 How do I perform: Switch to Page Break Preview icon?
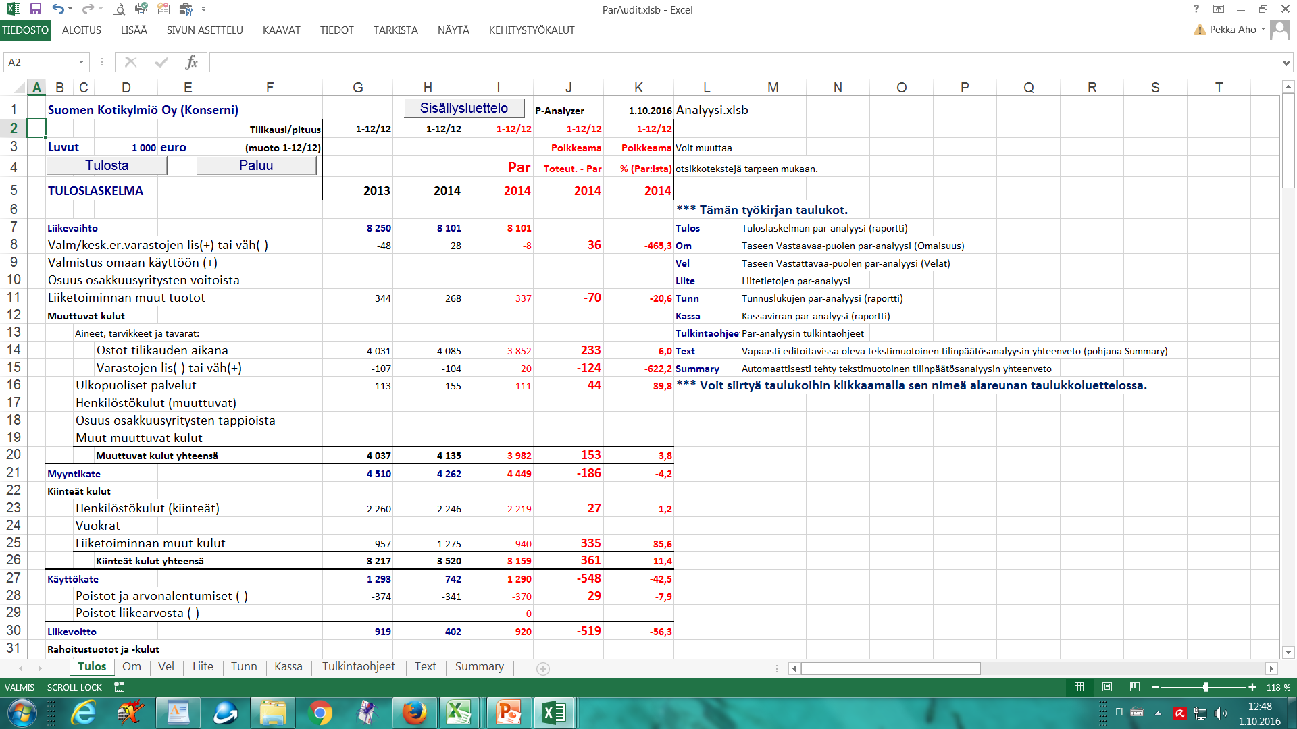coord(1135,687)
